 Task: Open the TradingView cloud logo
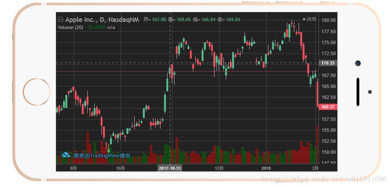point(66,155)
